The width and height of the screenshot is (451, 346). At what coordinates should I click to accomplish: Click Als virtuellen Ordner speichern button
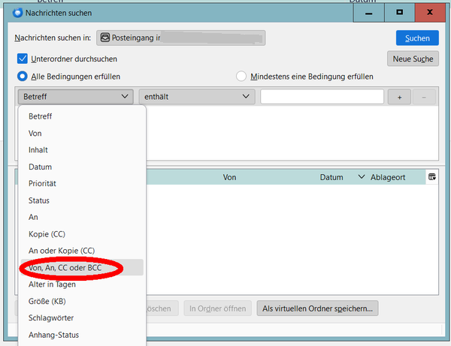coord(317,308)
